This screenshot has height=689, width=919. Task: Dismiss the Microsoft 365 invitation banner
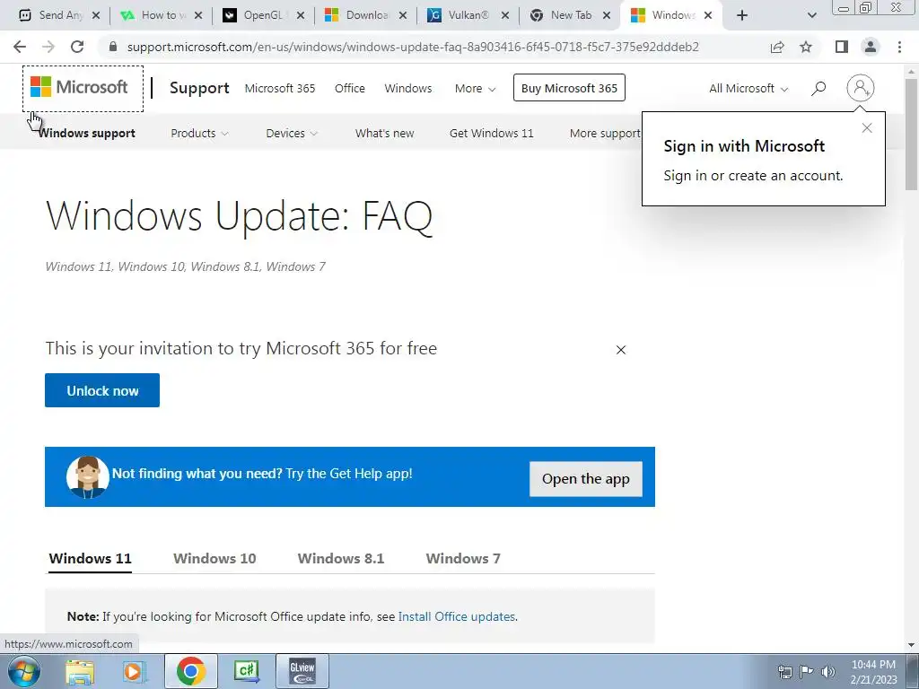[621, 350]
